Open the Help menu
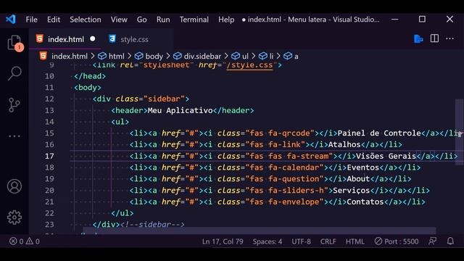This screenshot has height=261, width=464. [226, 20]
